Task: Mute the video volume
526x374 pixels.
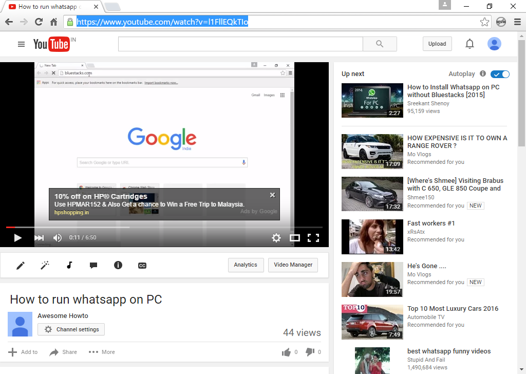Action: [x=58, y=238]
